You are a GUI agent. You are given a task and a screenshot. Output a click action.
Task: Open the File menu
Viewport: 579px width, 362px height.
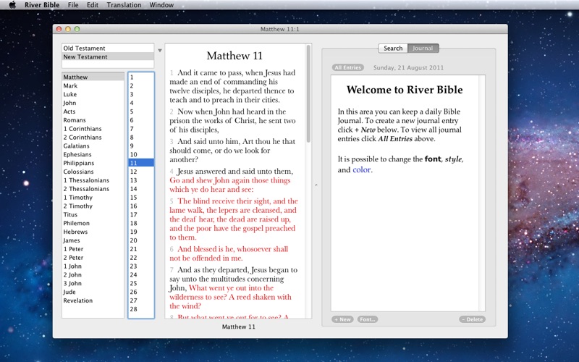click(x=73, y=5)
